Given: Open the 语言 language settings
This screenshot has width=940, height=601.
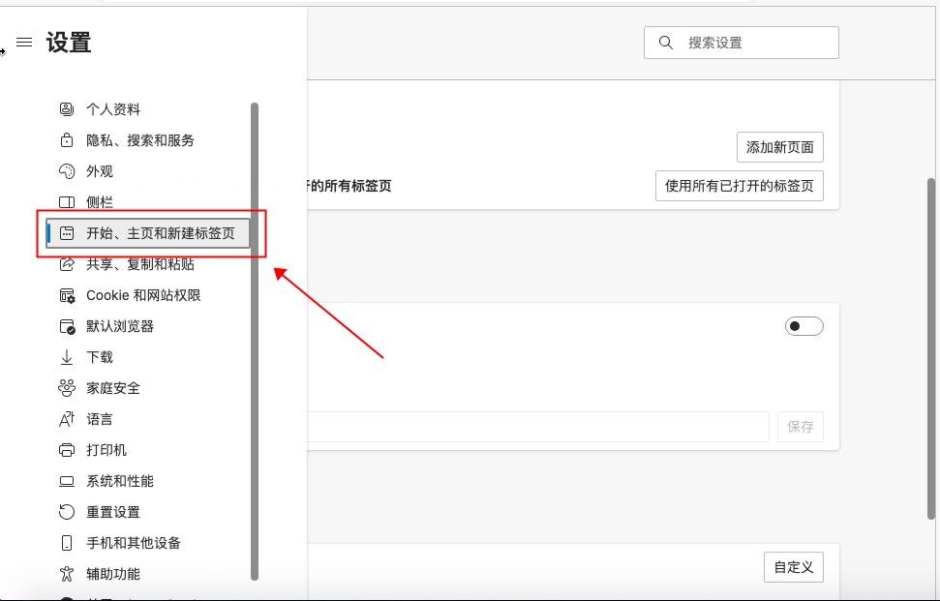Looking at the screenshot, I should [x=100, y=419].
